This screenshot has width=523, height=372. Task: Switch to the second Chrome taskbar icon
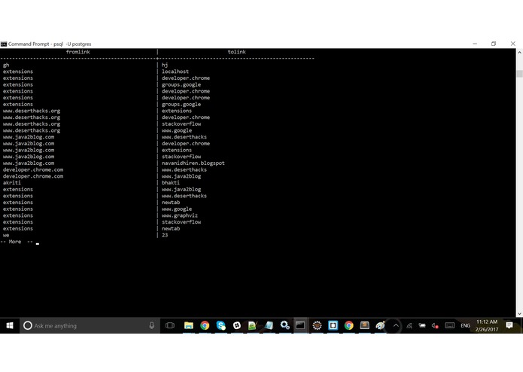(349, 325)
